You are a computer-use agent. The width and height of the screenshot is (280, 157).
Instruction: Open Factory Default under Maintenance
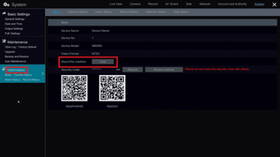(27, 47)
